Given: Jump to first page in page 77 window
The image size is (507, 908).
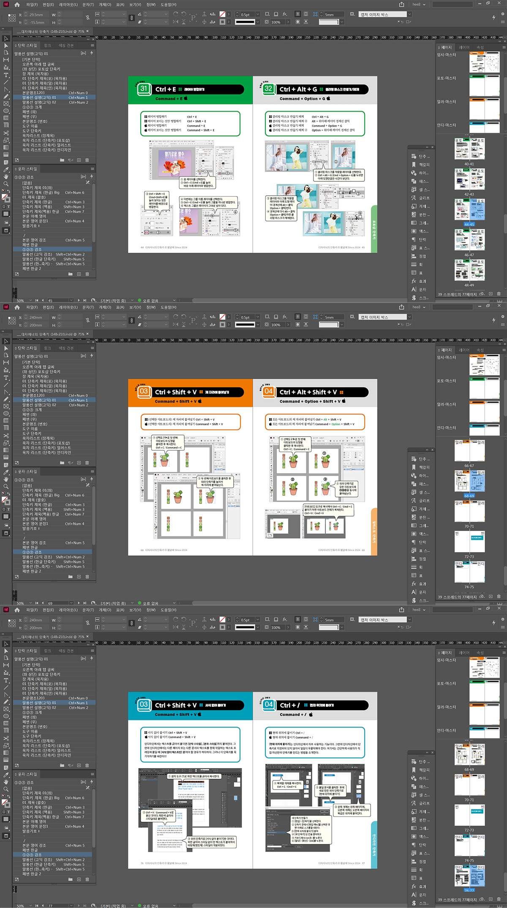Looking at the screenshot, I should click(x=37, y=906).
